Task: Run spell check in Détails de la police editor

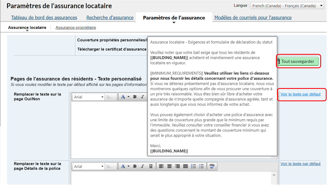Action: click(x=212, y=166)
